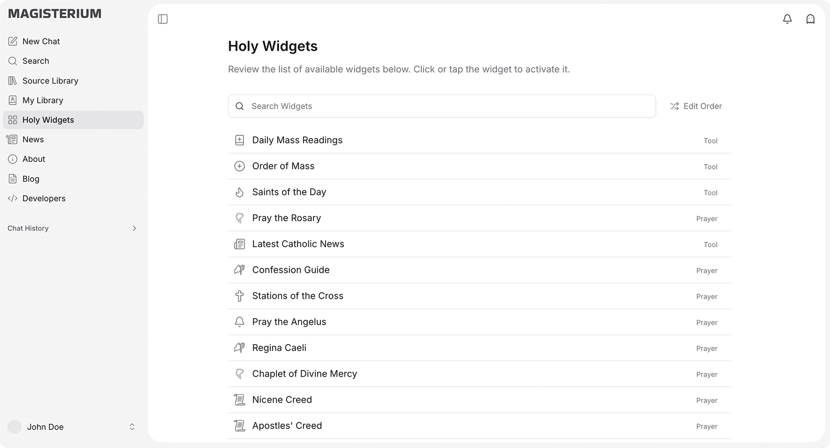Click the Edit Order button
Image resolution: width=830 pixels, height=448 pixels.
(696, 106)
